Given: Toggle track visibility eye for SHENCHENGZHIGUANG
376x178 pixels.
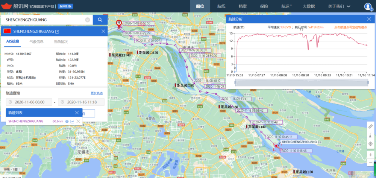Looking at the screenshot, I should (67, 121).
